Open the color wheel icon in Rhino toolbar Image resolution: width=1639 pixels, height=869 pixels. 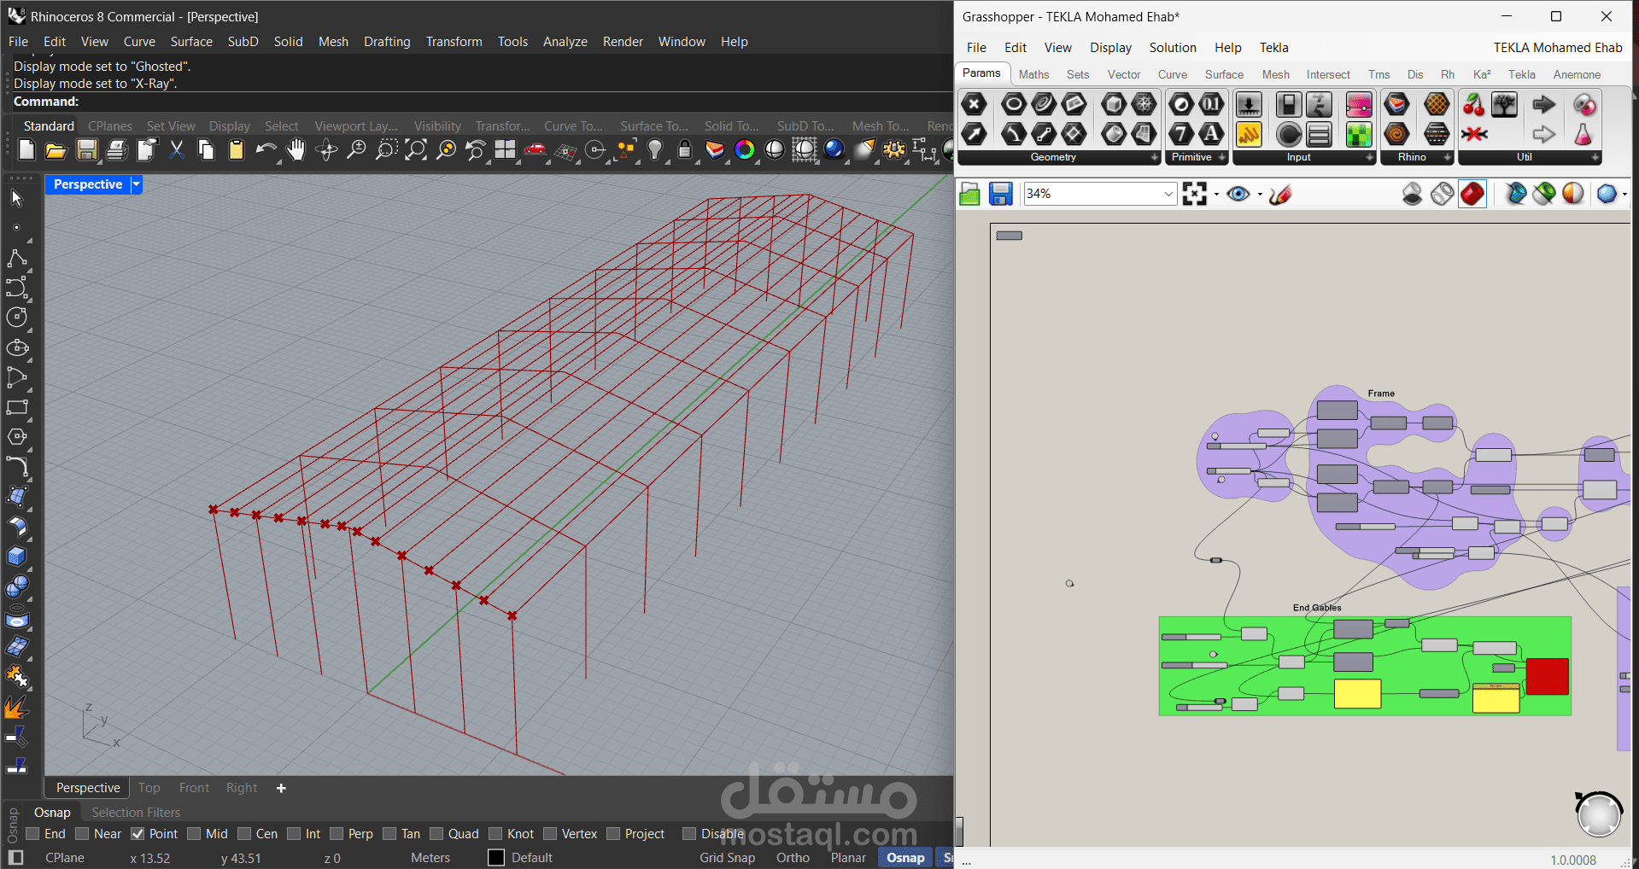pyautogui.click(x=745, y=150)
